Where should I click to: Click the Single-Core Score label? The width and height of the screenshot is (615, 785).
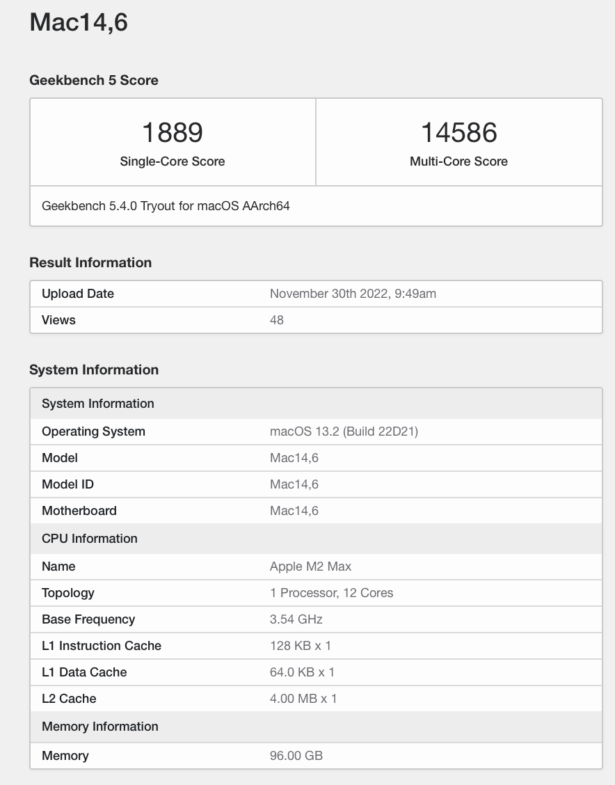[173, 161]
